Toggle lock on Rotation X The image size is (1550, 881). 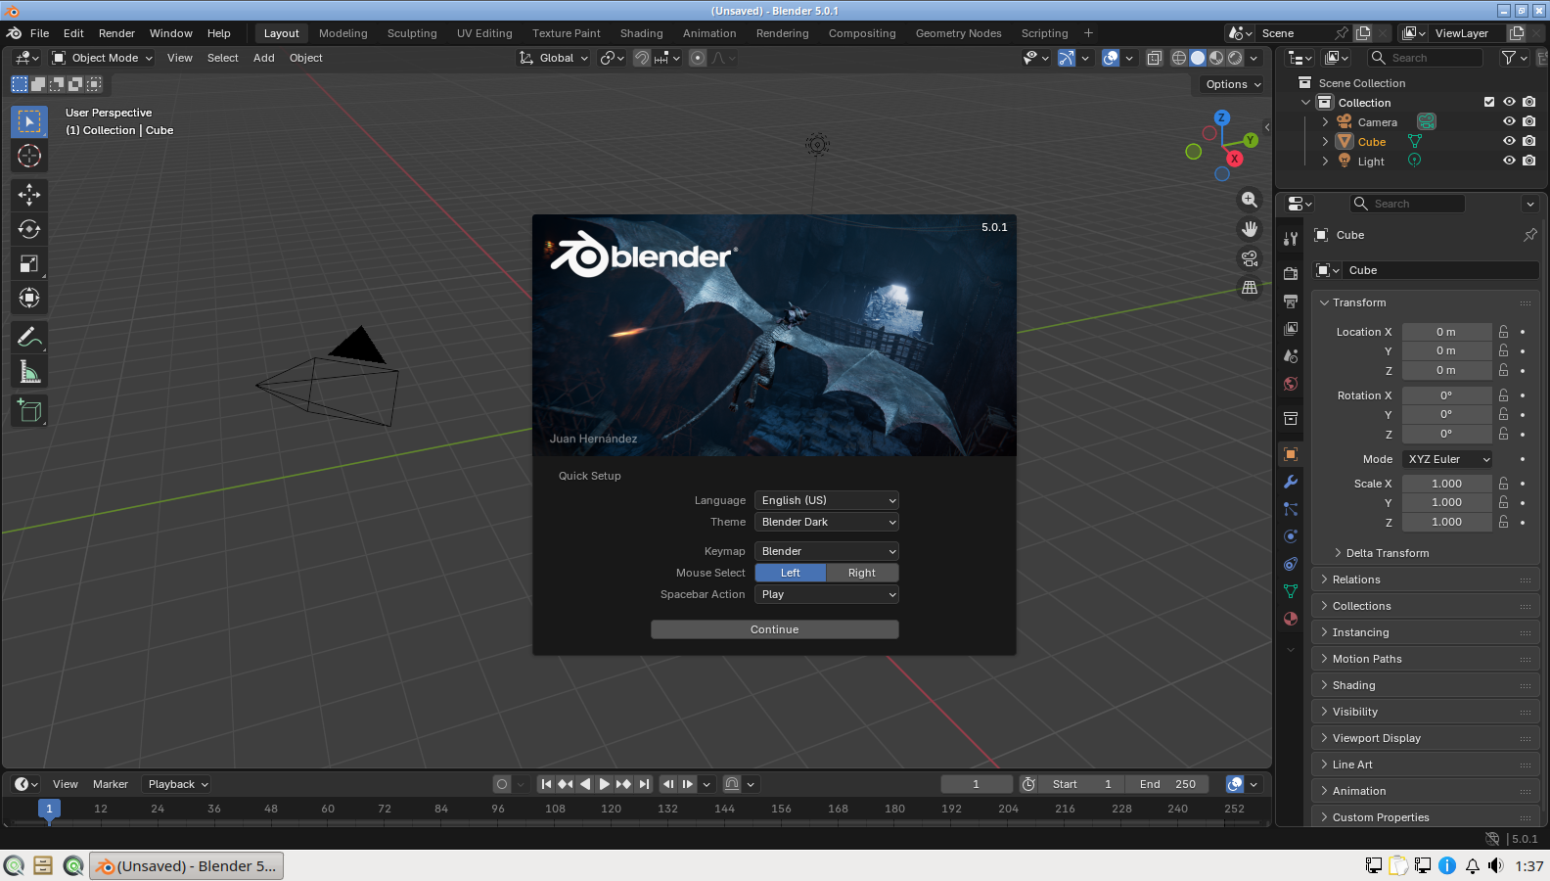coord(1504,395)
